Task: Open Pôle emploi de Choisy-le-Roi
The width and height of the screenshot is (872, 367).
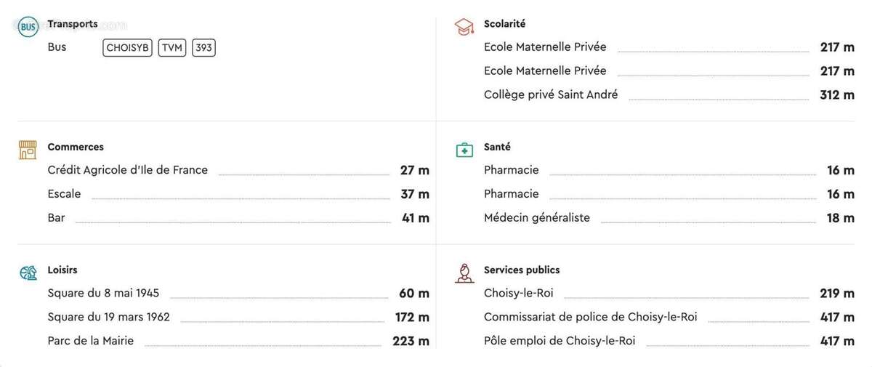Action: 560,341
